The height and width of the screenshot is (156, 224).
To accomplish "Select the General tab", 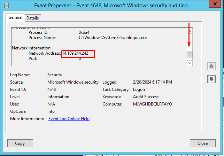I will pos(15,17).
